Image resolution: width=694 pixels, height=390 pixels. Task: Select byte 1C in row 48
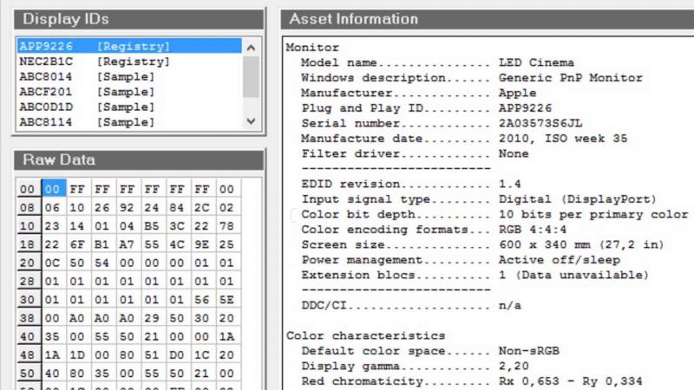[202, 355]
